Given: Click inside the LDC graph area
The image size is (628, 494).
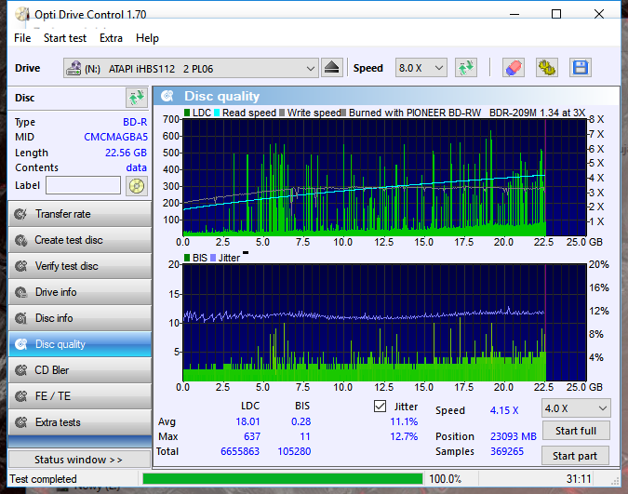Looking at the screenshot, I should tap(384, 177).
